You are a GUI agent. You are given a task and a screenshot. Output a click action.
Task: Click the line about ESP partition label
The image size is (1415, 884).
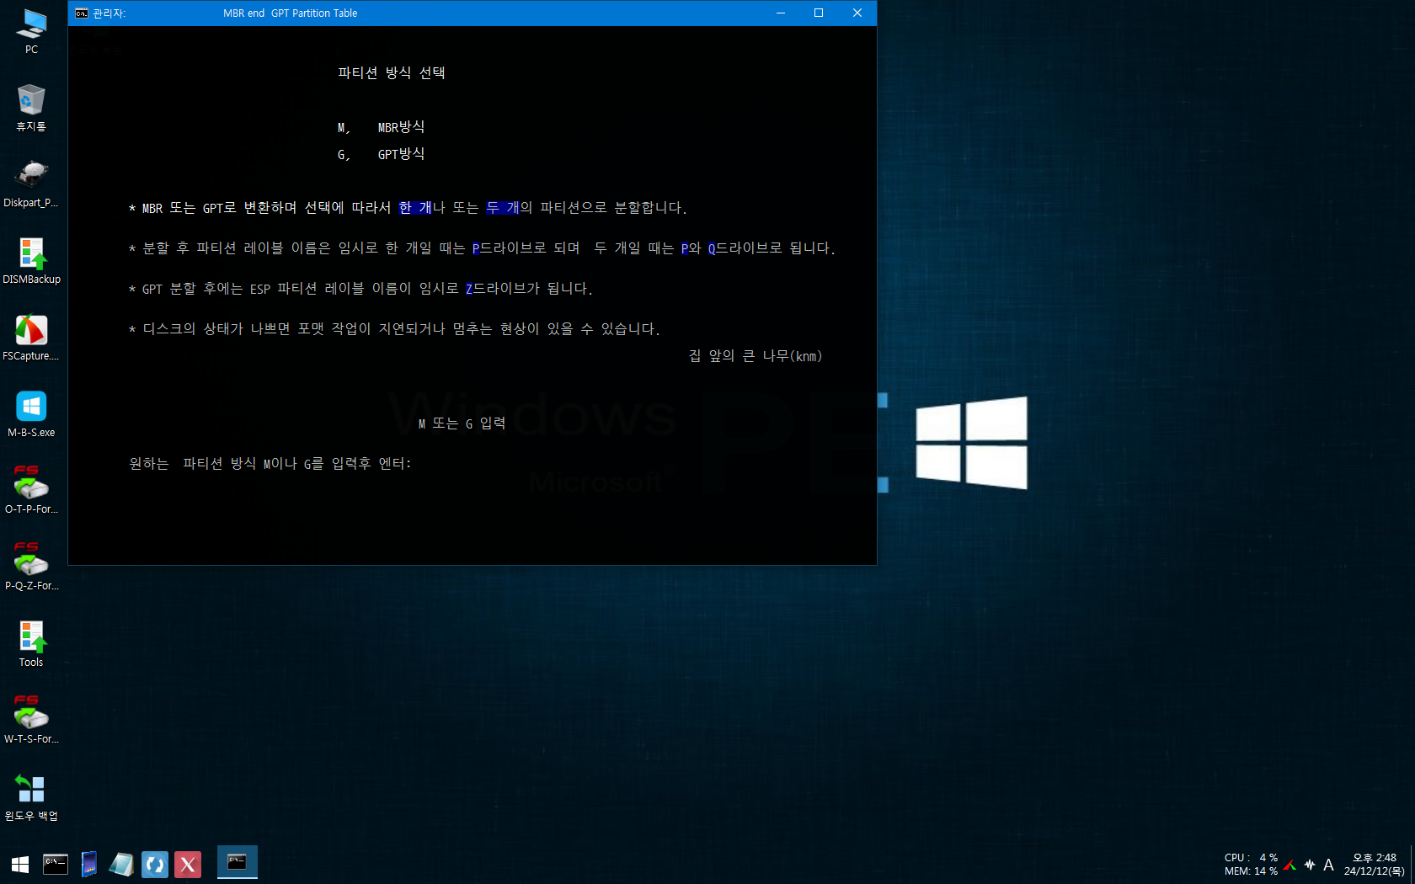point(360,289)
